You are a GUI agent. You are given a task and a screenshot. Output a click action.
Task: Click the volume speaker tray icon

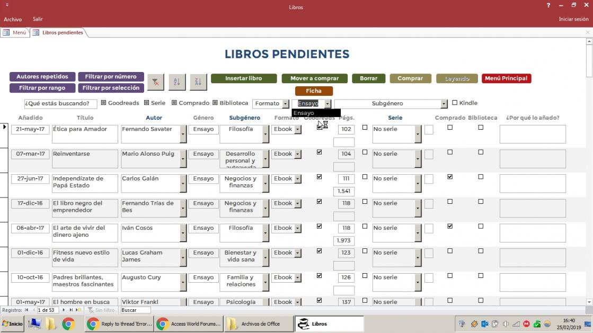click(506, 324)
